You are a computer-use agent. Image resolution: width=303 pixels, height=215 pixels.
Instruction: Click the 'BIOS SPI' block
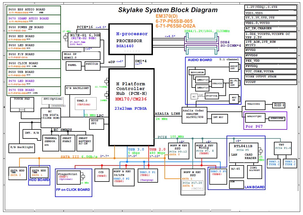pos(96,124)
